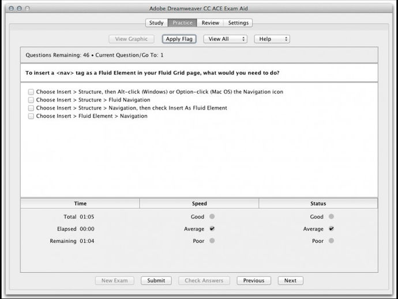Click the Check Answers button

(204, 281)
